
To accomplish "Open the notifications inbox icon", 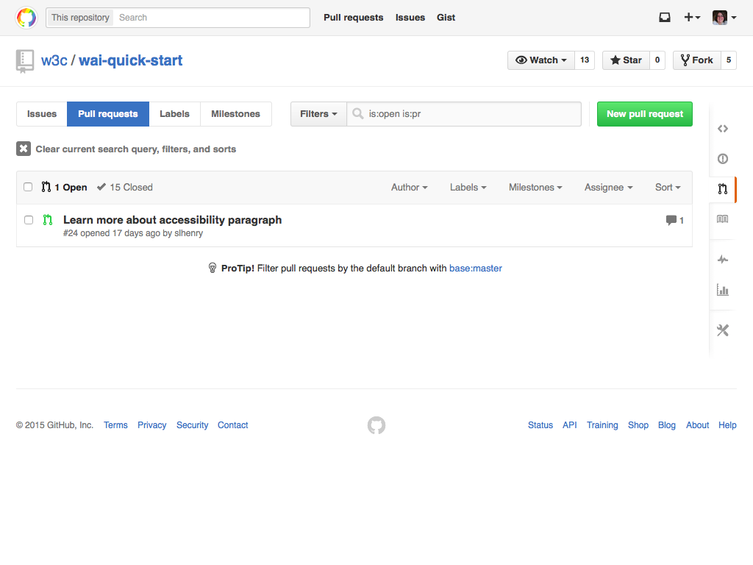I will click(x=665, y=18).
